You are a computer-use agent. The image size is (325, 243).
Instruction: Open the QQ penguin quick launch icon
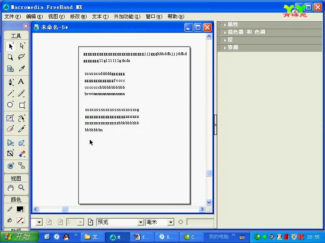click(66, 237)
